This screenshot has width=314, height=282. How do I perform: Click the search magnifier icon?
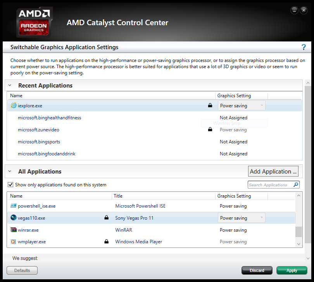[296, 185]
